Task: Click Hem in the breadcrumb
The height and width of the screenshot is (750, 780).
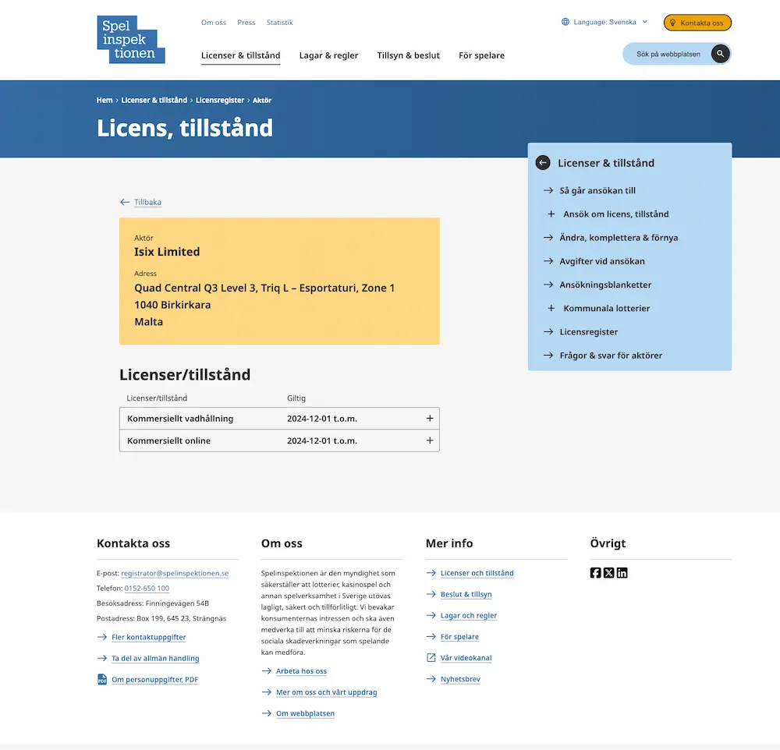Action: coord(105,101)
